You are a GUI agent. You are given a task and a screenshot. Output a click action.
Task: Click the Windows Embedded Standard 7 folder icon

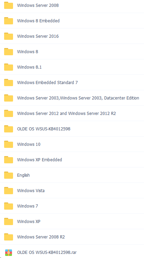9,83
